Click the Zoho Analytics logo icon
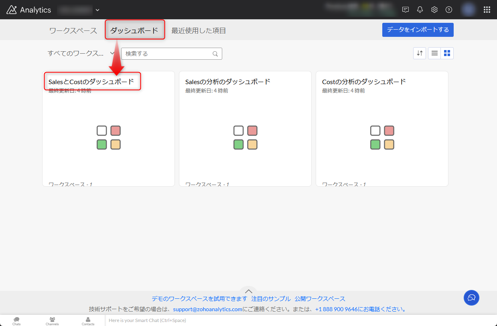Viewport: 497px width, 326px height. point(12,10)
